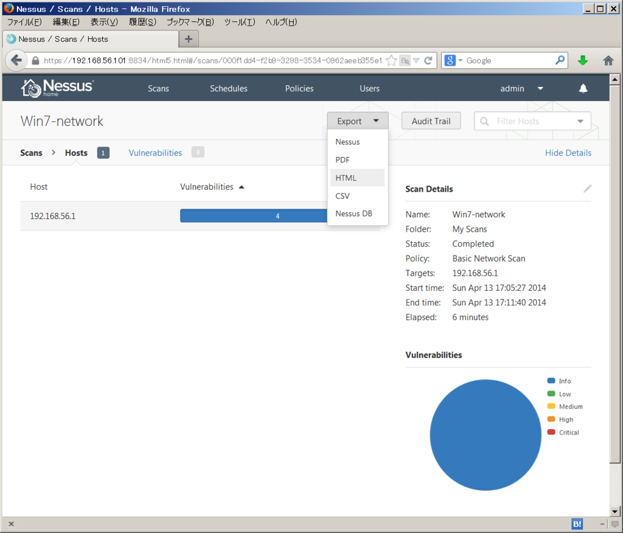Open Users in top navigation

pyautogui.click(x=369, y=88)
